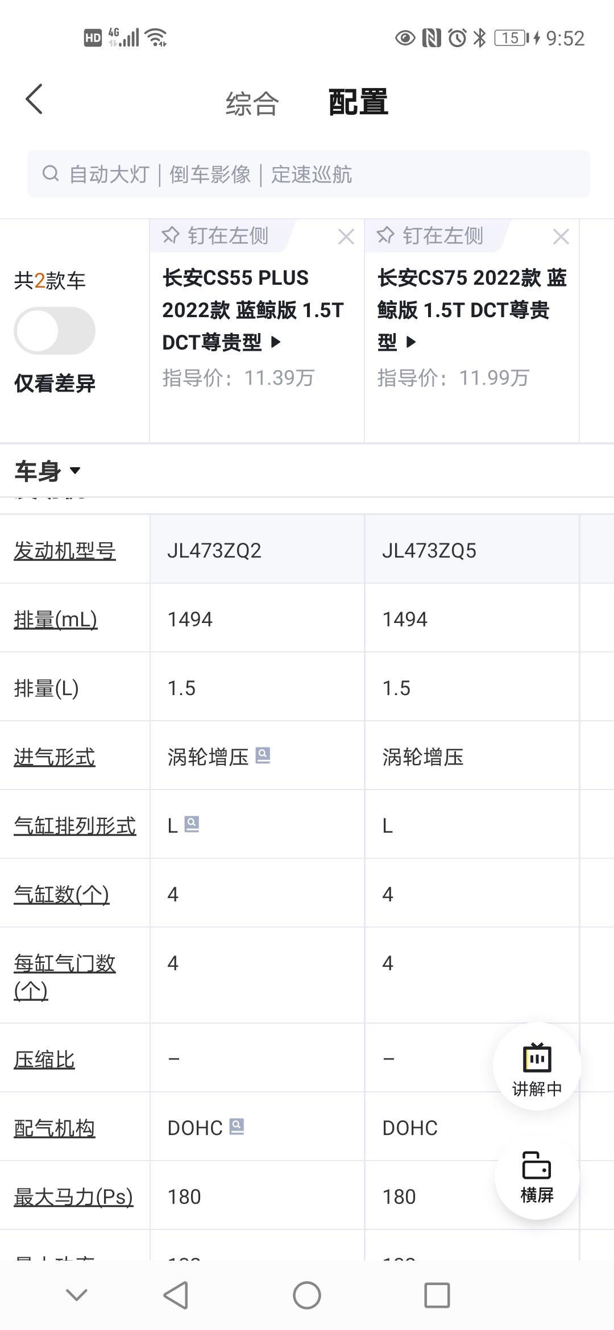Image resolution: width=614 pixels, height=1330 pixels.
Task: Open 最大马力(Ps) term explanation
Action: pos(73,1196)
